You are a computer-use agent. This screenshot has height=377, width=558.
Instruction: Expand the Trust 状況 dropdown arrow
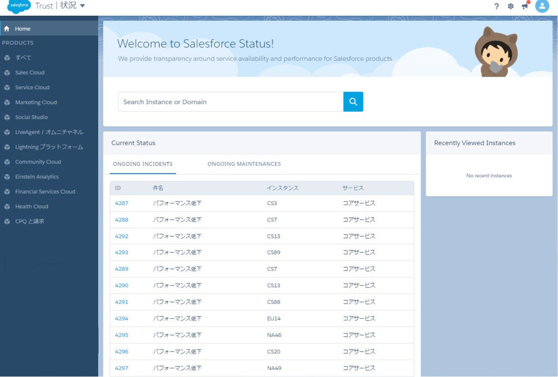tap(82, 6)
